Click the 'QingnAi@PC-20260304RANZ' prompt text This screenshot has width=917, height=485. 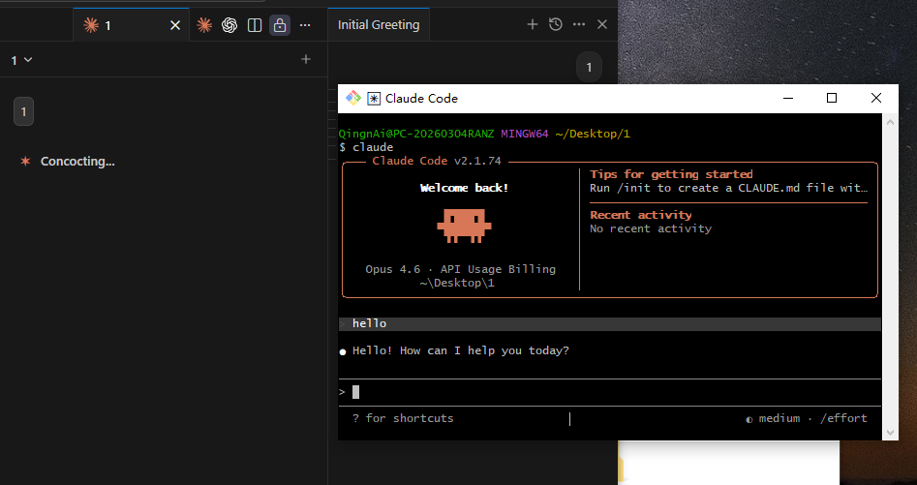(416, 134)
